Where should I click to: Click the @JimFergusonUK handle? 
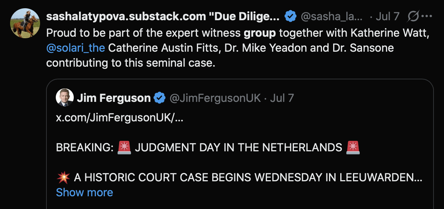pos(215,98)
